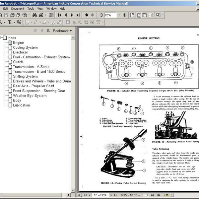Click the First Page navigation arrow in toolbar
This screenshot has width=199, height=199.
60,15
